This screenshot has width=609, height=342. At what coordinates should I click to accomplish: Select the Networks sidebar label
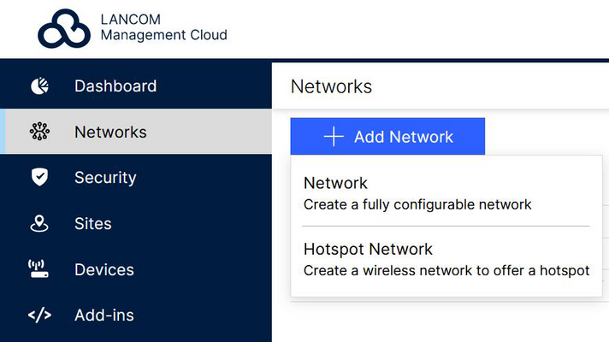tap(110, 133)
